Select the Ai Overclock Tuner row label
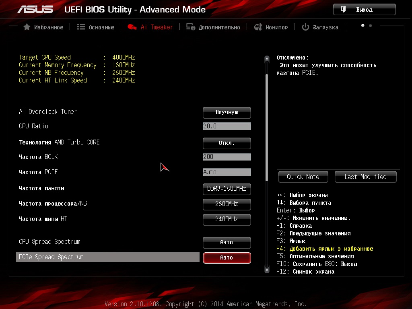This screenshot has height=309, width=412. pyautogui.click(x=48, y=112)
